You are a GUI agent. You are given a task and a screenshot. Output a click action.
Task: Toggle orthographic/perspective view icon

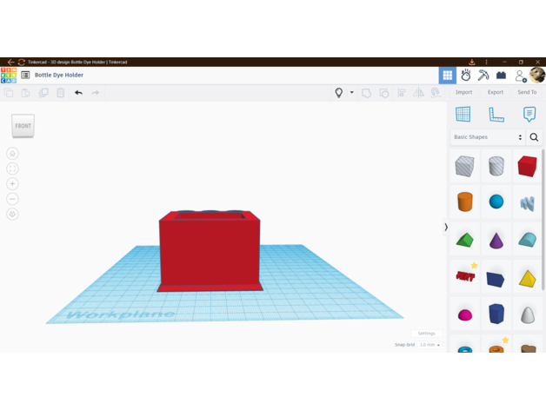click(x=12, y=214)
